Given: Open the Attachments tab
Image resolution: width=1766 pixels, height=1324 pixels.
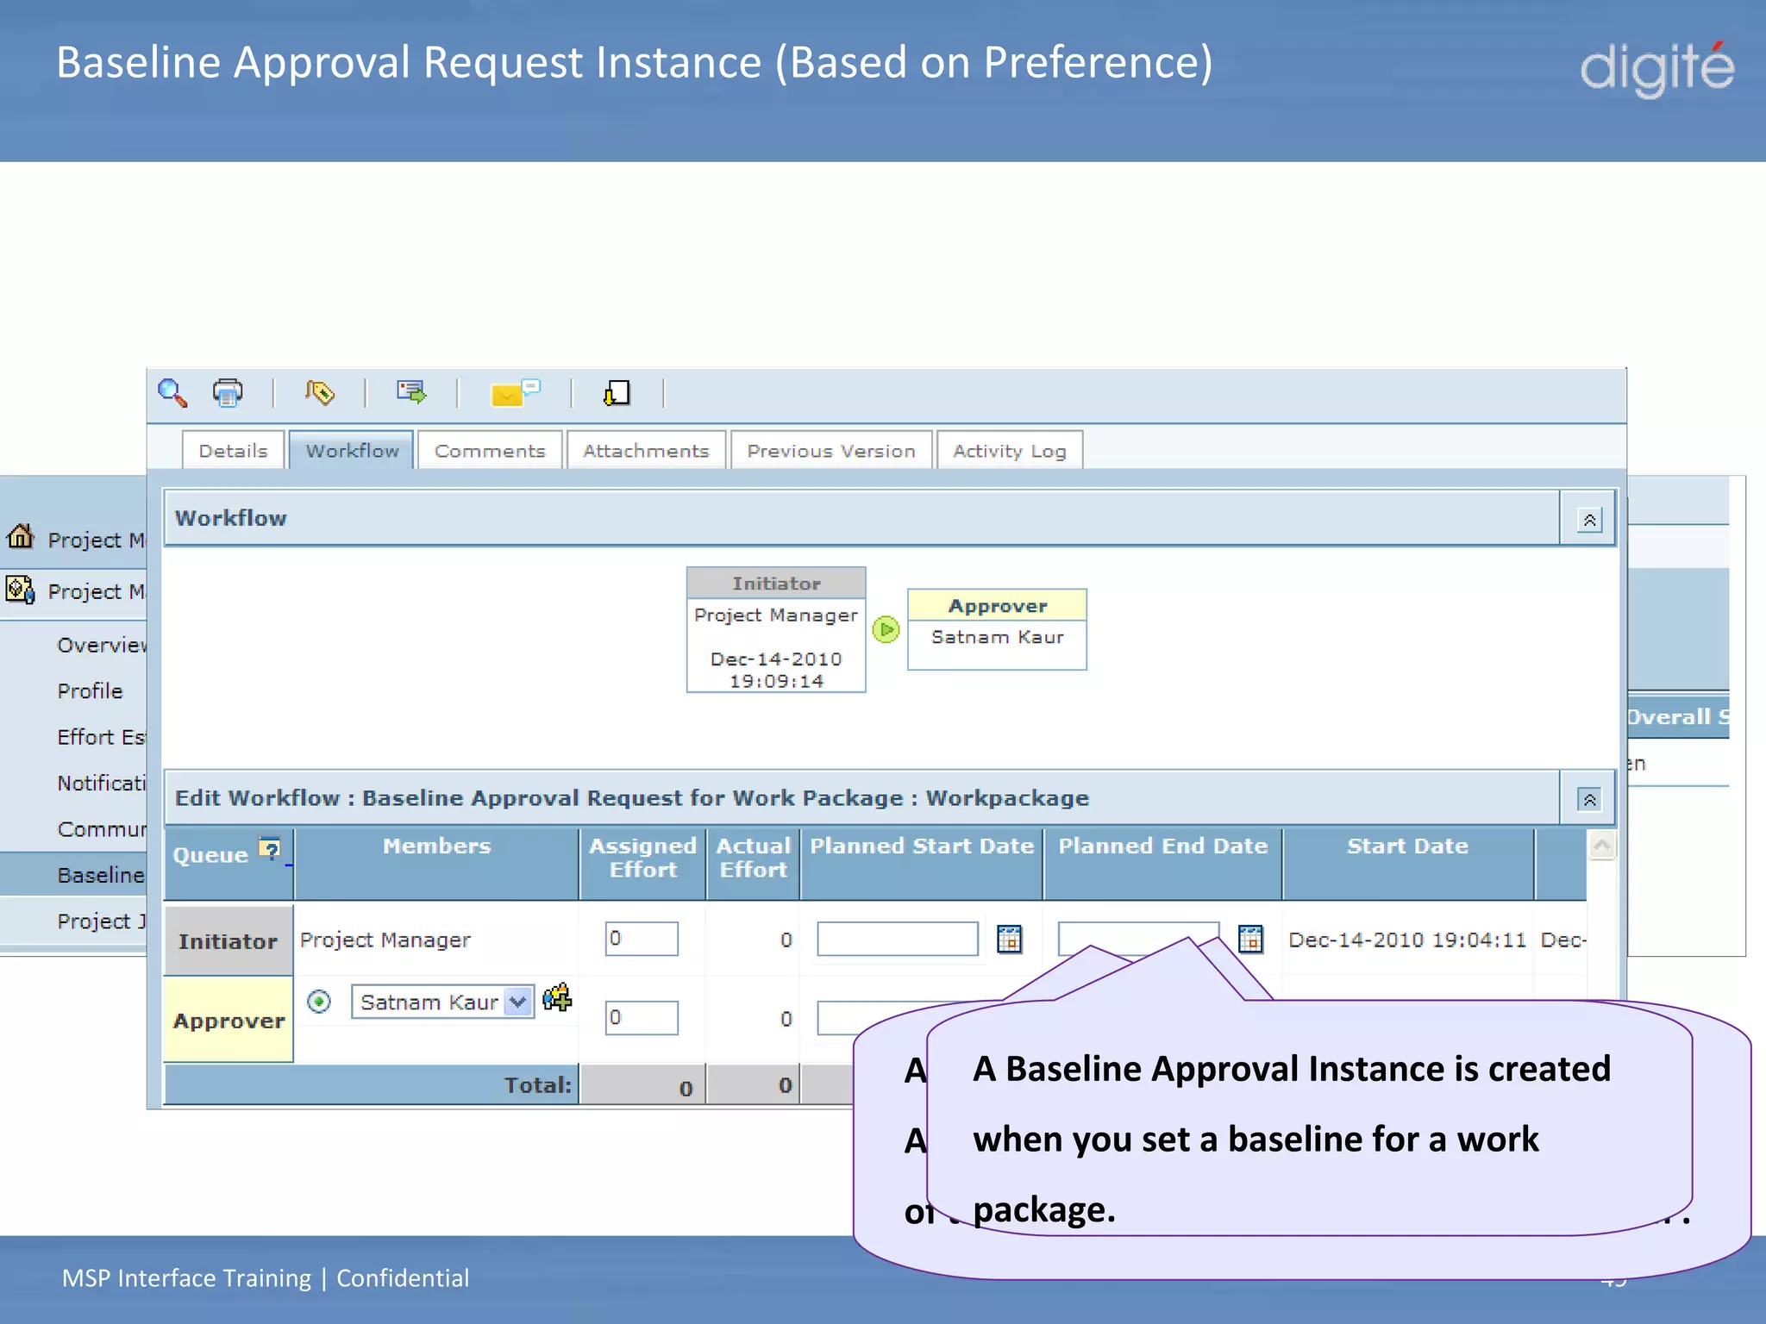Looking at the screenshot, I should (646, 450).
